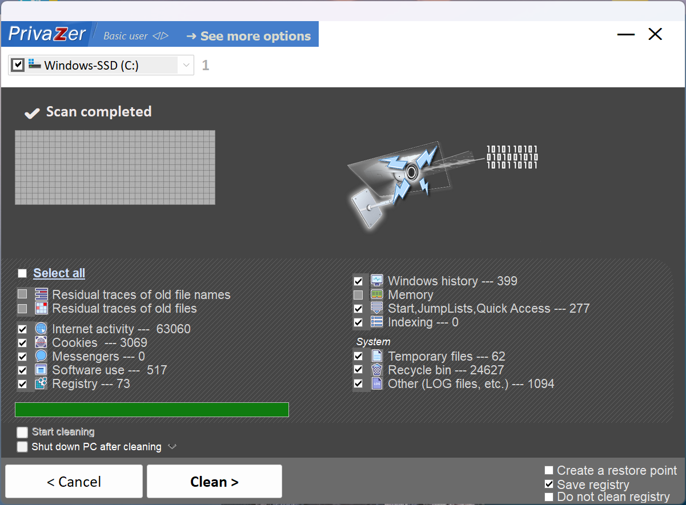Click the Residual traces of old file names icon
The width and height of the screenshot is (686, 505).
coord(41,294)
